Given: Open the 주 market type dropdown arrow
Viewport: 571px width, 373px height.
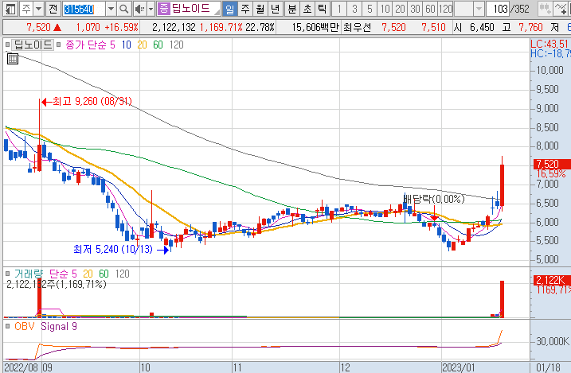Looking at the screenshot, I should pos(38,9).
